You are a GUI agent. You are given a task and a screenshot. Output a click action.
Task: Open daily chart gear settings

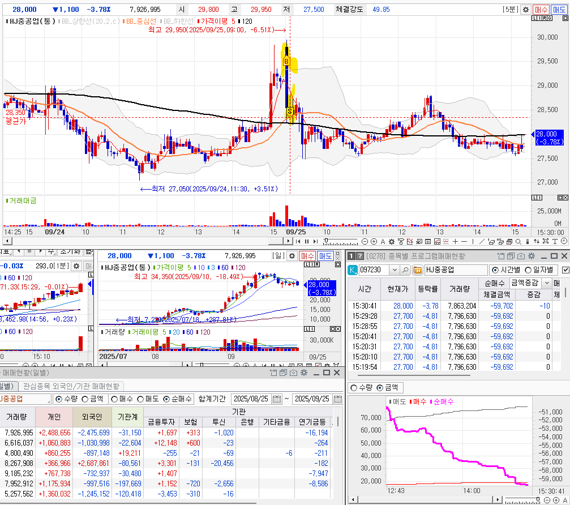[x=292, y=256]
